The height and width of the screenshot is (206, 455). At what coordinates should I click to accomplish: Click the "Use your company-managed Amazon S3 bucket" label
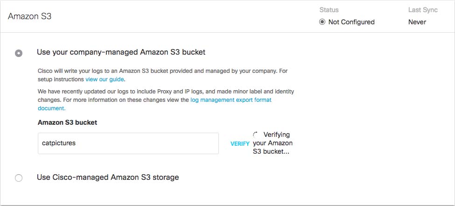pos(121,52)
